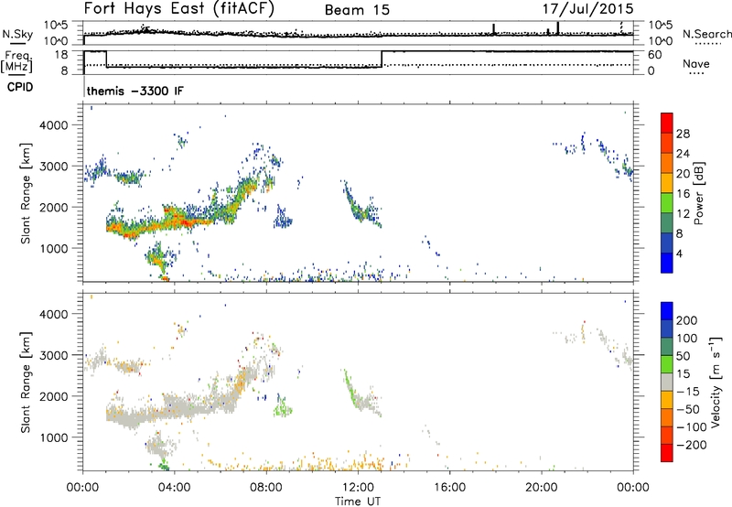
Task: Click the 4000 tick label of velocity panel
Action: coord(54,314)
